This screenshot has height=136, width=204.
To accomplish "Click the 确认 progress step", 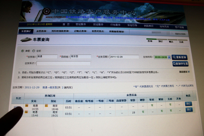I will (171, 42).
